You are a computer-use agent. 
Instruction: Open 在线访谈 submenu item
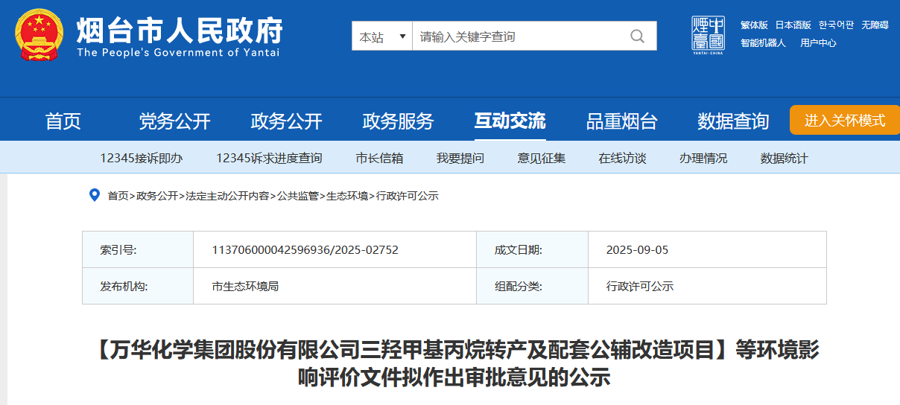tap(622, 158)
